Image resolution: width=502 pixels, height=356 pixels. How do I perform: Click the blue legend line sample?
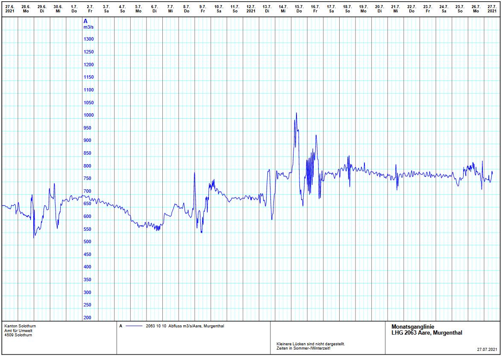point(134,326)
